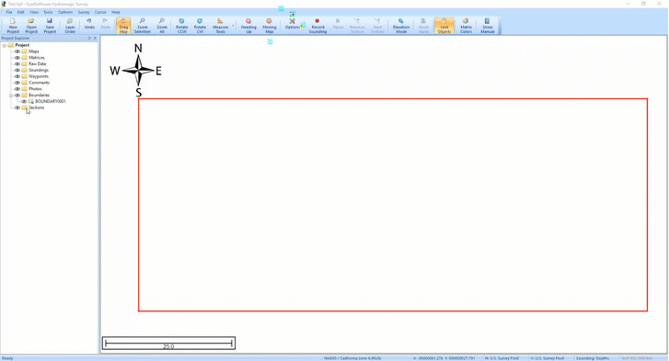Rotate the map counter-clockwise with Rotate CCW
The height and width of the screenshot is (361, 669).
[182, 26]
